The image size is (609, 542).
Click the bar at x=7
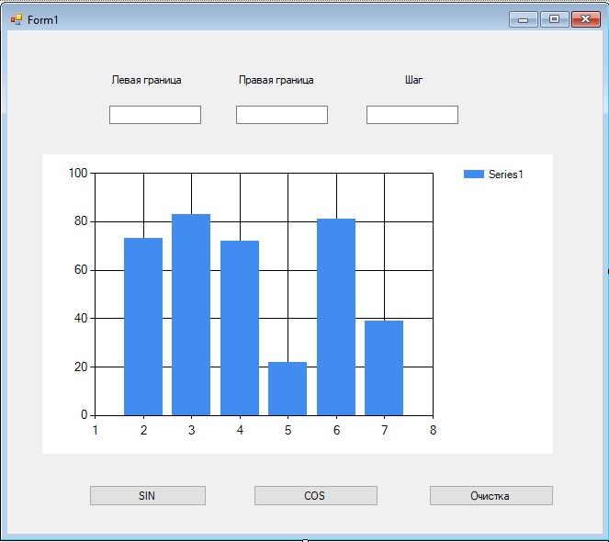pos(384,367)
